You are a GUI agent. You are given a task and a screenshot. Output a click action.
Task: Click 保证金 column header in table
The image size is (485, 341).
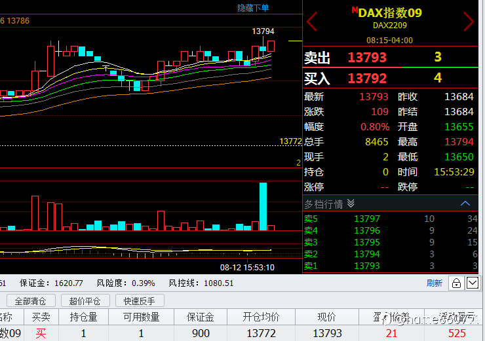coord(201,317)
